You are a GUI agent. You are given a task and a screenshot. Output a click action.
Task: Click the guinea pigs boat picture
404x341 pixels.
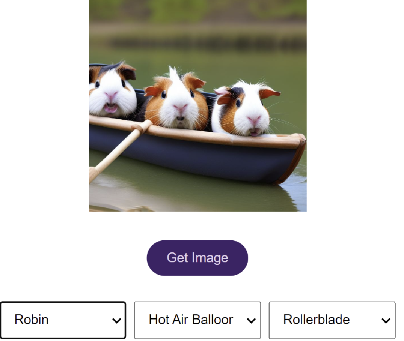(197, 106)
